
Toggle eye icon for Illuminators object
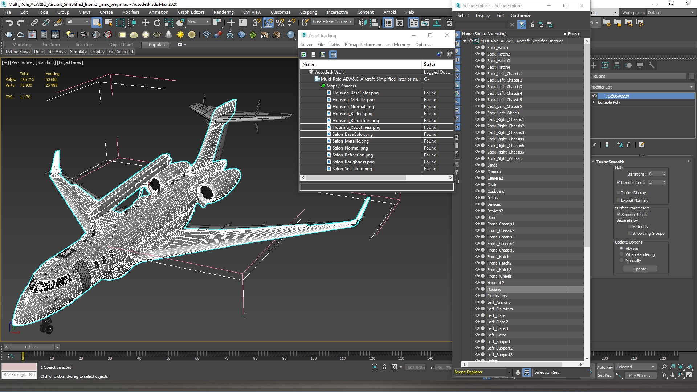click(x=477, y=295)
